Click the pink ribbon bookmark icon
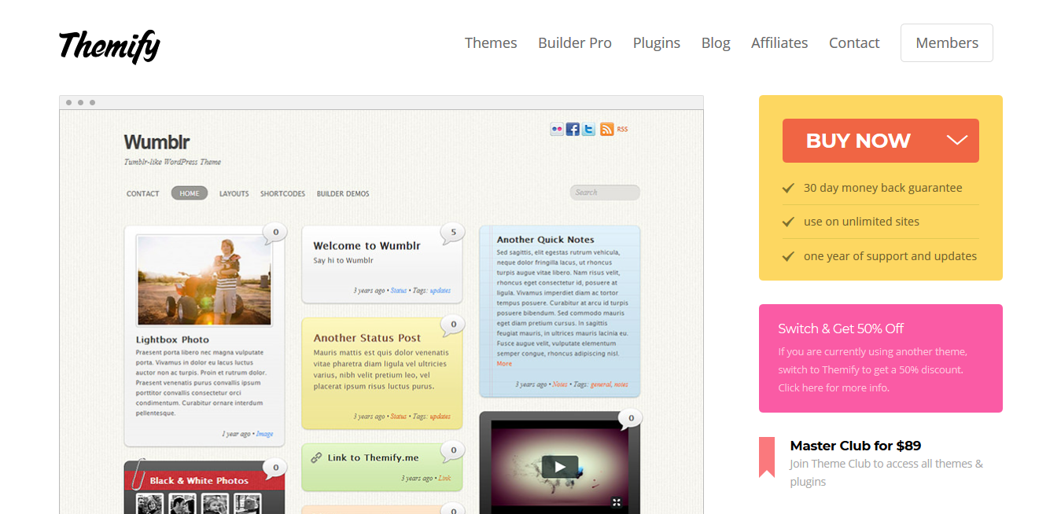The image size is (1061, 514). (767, 457)
